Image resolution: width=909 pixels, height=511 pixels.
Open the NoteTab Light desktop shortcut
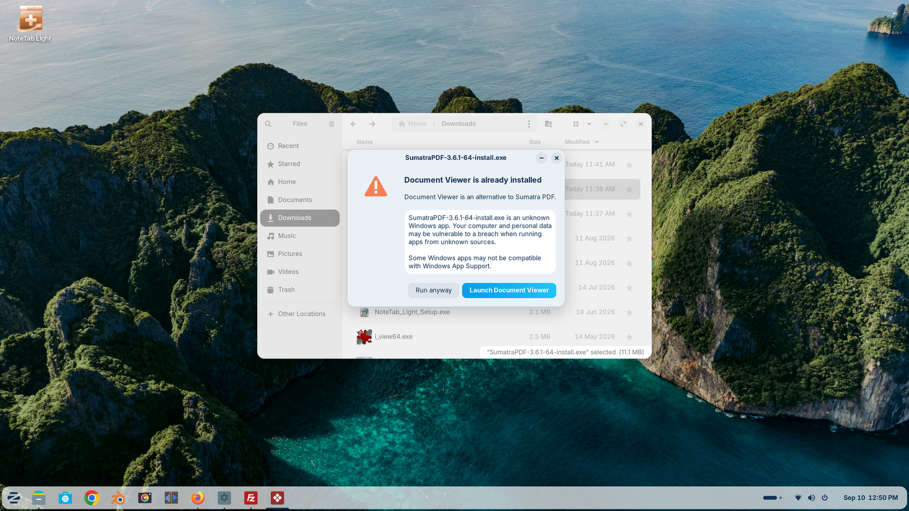(x=30, y=24)
